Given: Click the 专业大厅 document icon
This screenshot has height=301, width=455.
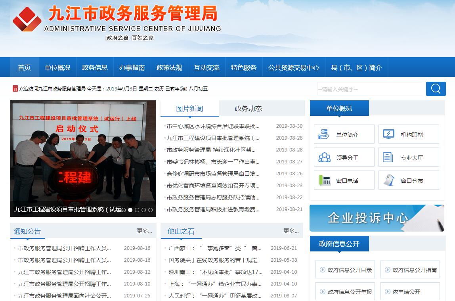Looking at the screenshot, I should pyautogui.click(x=388, y=157).
